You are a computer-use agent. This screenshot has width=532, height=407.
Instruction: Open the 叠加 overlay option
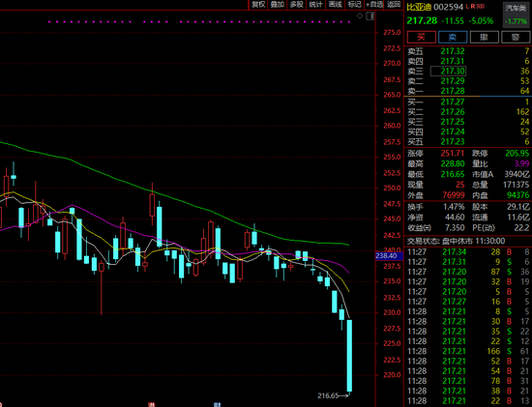278,5
